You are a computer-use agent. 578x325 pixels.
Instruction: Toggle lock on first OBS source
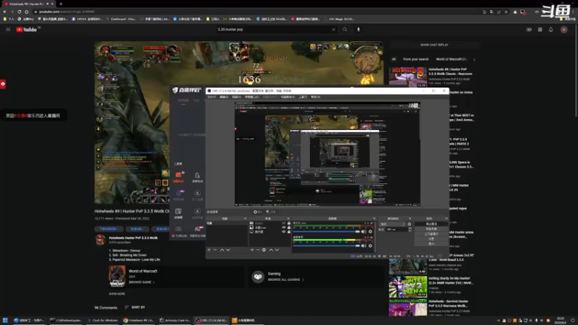pyautogui.click(x=288, y=223)
